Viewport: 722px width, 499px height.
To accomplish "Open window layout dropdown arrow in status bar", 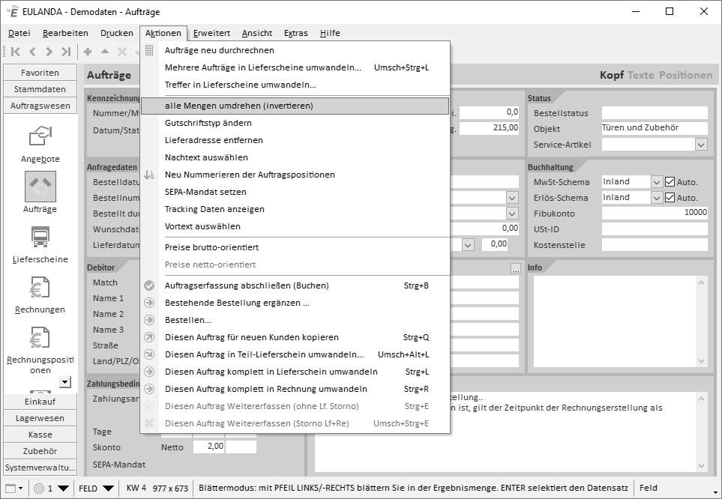I will pos(20,489).
